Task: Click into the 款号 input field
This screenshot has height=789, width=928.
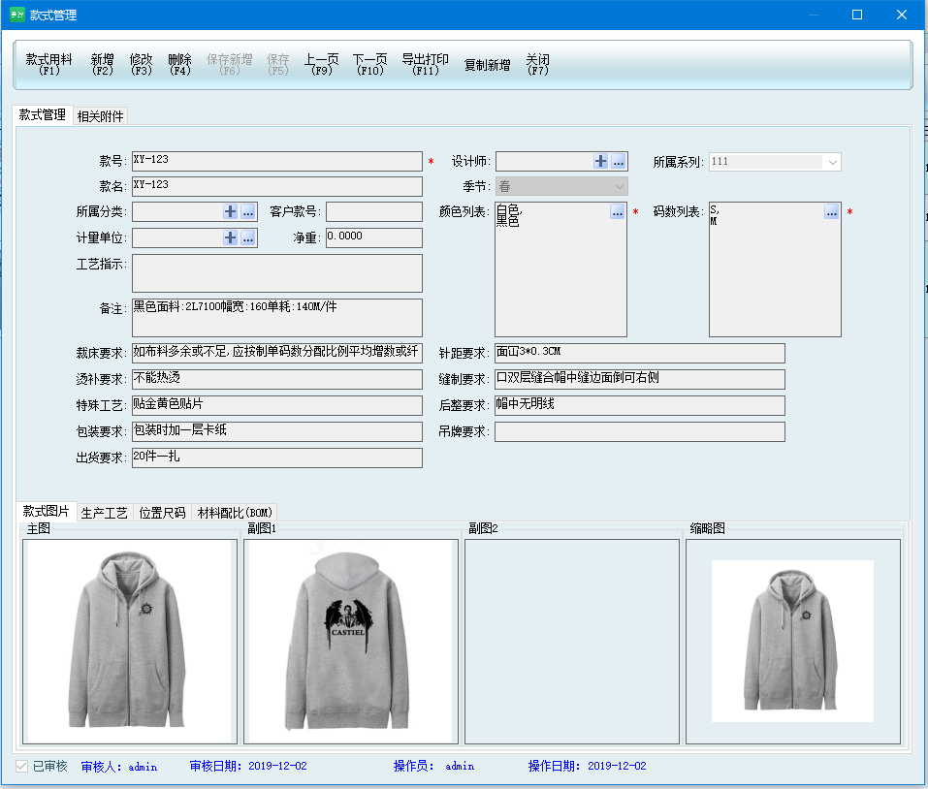Action: point(276,161)
